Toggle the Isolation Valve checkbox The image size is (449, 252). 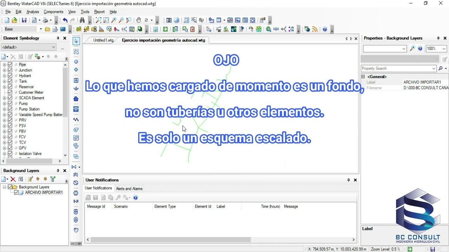10,154
